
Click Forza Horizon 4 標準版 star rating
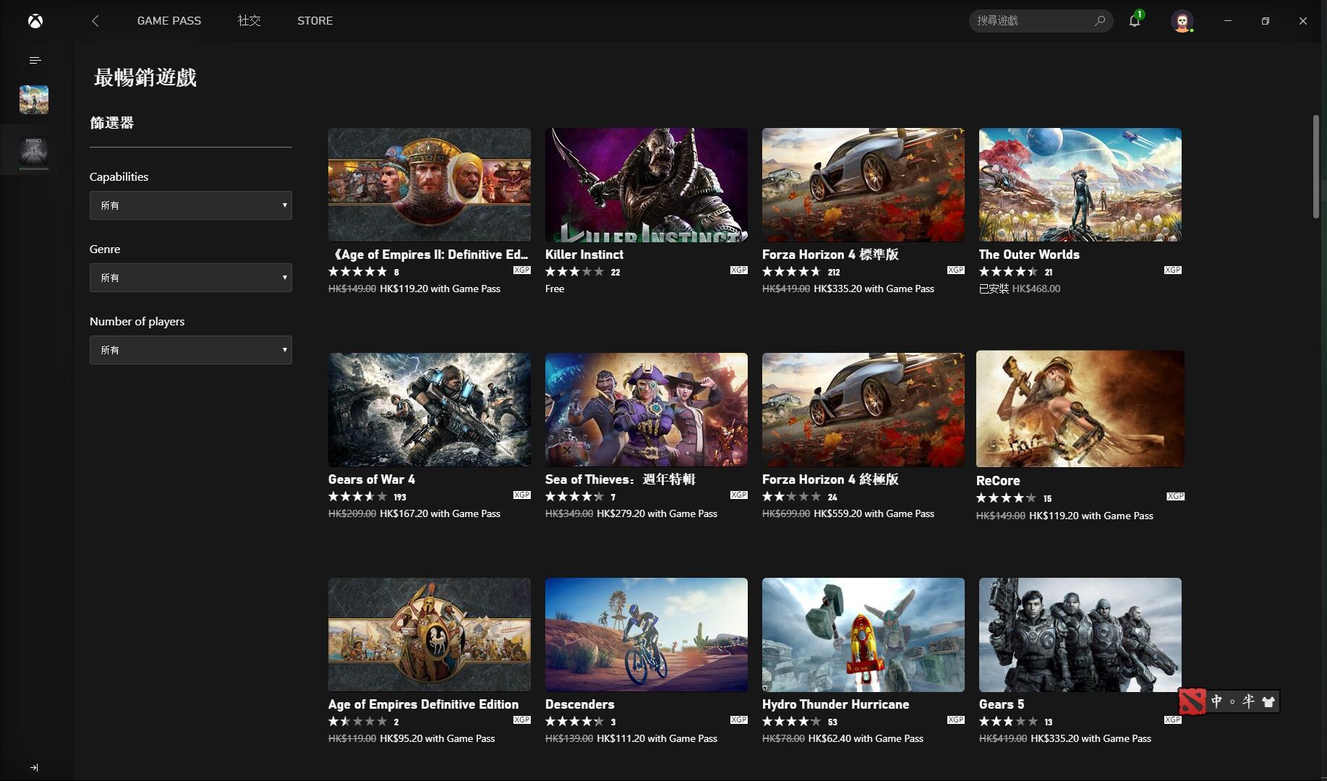tap(791, 272)
